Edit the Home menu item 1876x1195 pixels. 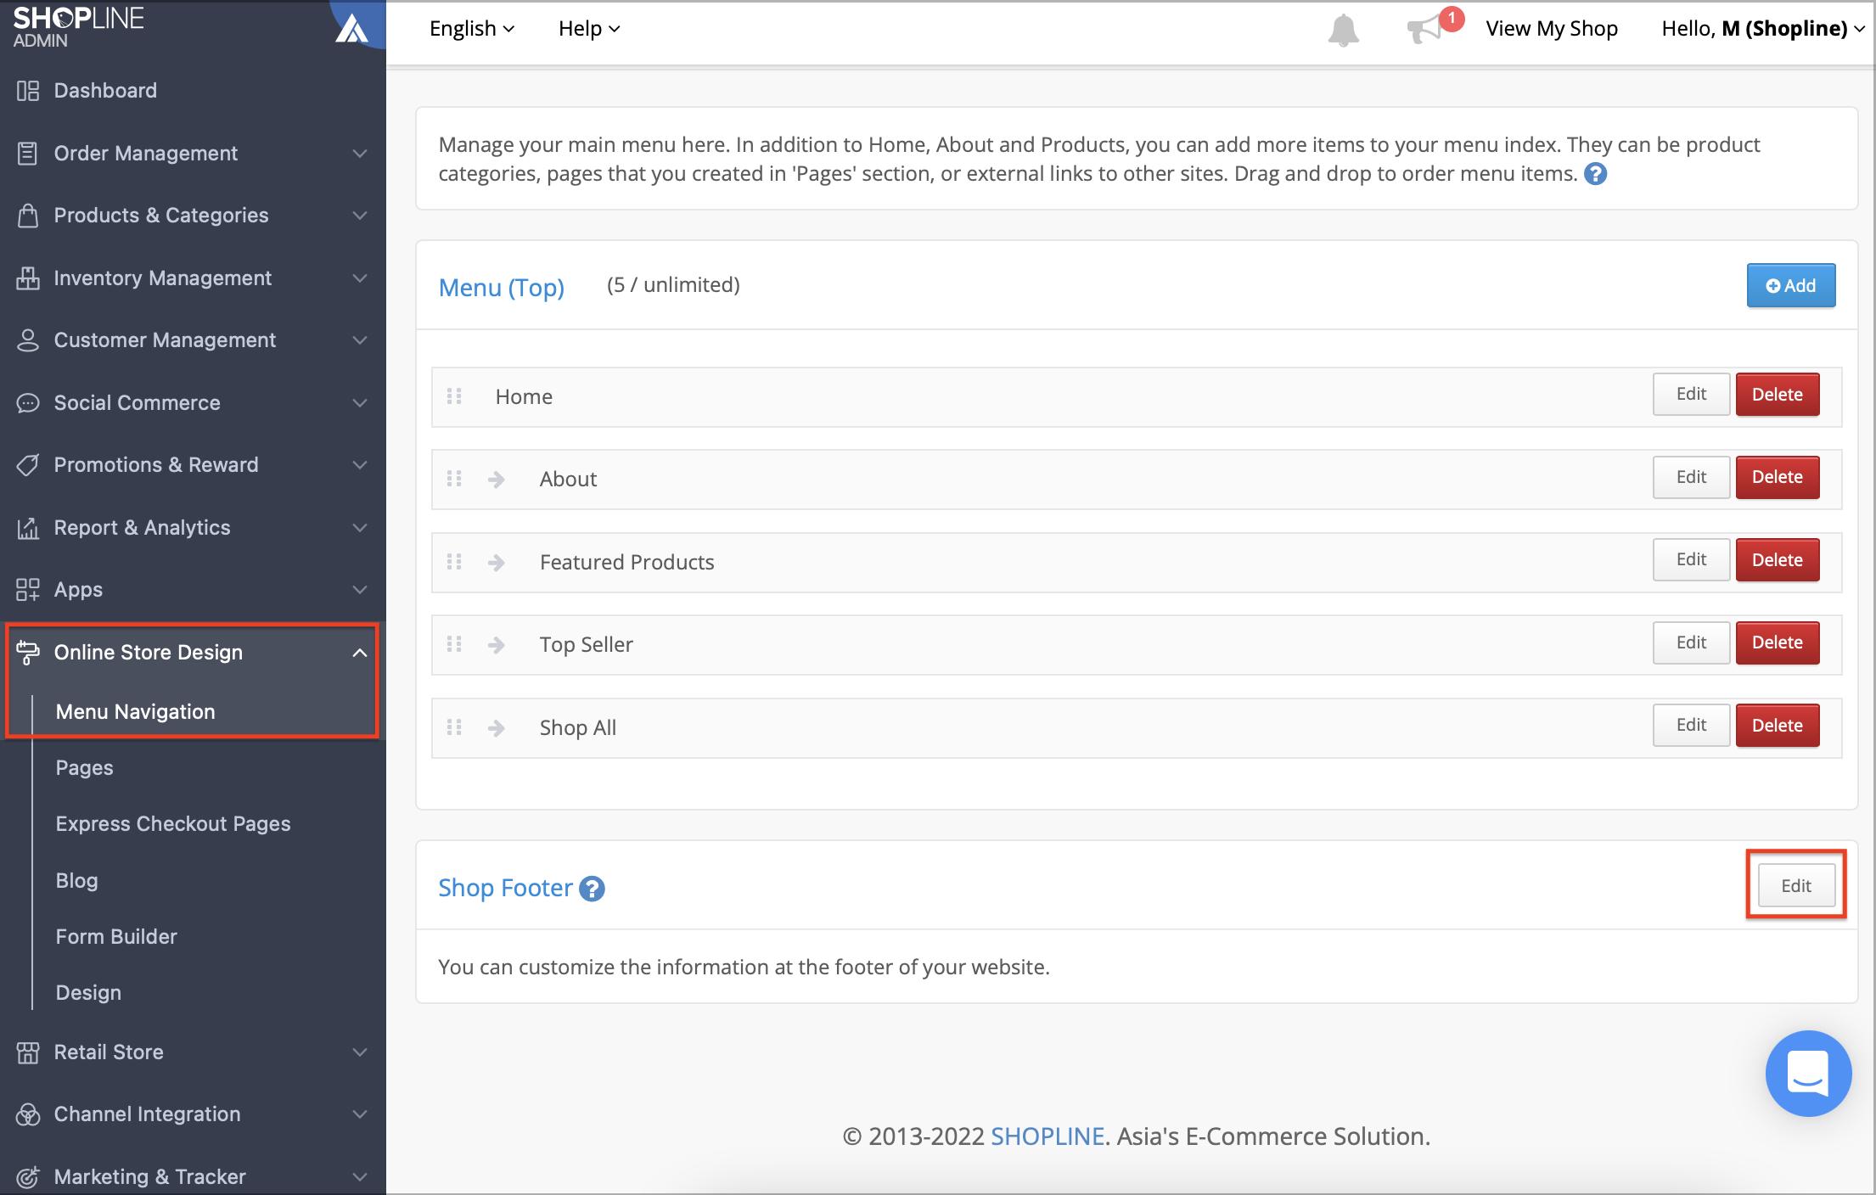[x=1691, y=395]
